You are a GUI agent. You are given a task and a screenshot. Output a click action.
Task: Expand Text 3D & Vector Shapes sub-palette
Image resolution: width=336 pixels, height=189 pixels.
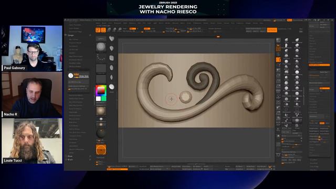(77, 132)
